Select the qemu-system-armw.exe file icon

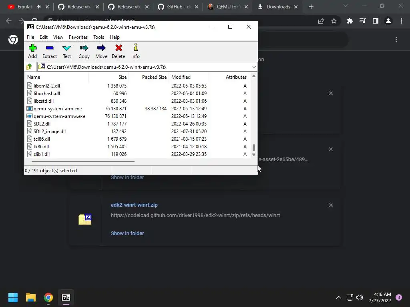[x=30, y=116]
